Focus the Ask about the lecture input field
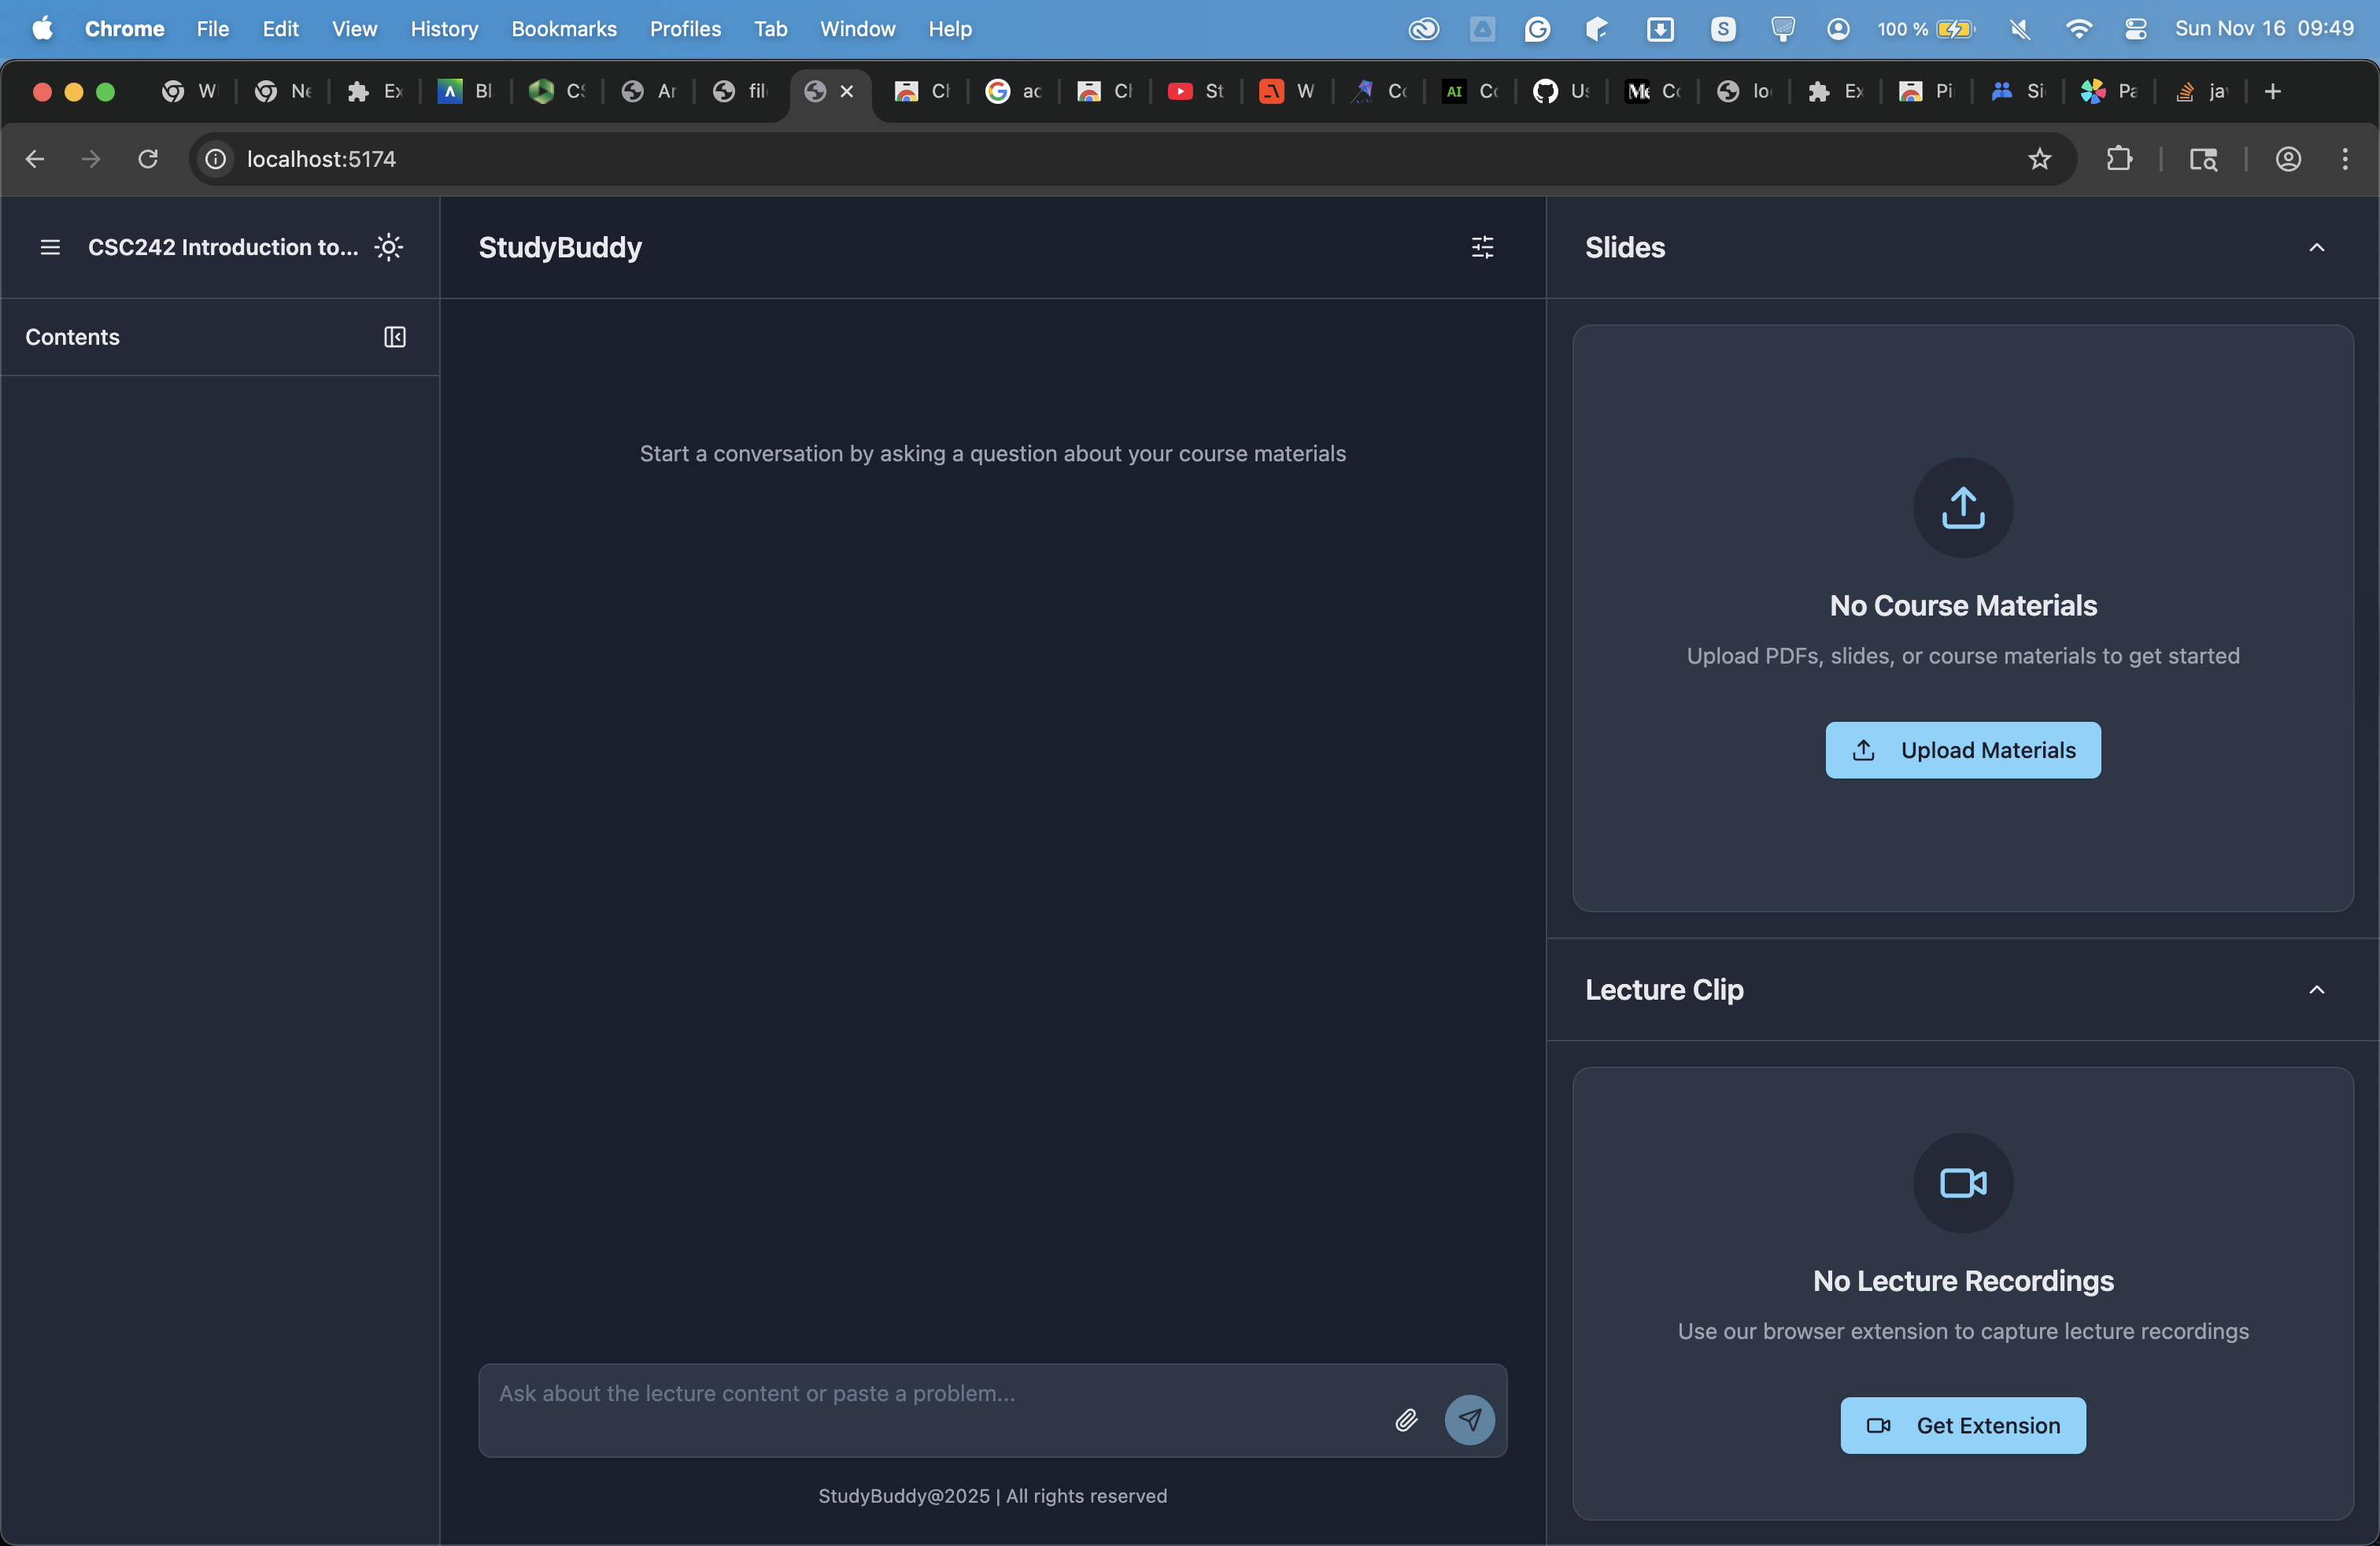The image size is (2380, 1546). [930, 1394]
